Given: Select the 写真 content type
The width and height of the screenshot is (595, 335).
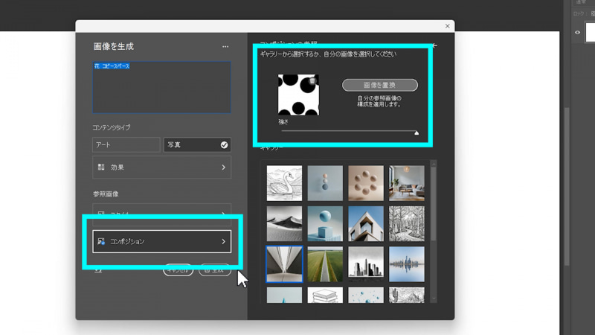Looking at the screenshot, I should pos(197,144).
